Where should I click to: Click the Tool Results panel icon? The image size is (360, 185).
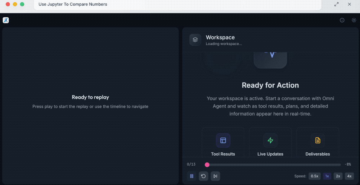[x=223, y=140]
